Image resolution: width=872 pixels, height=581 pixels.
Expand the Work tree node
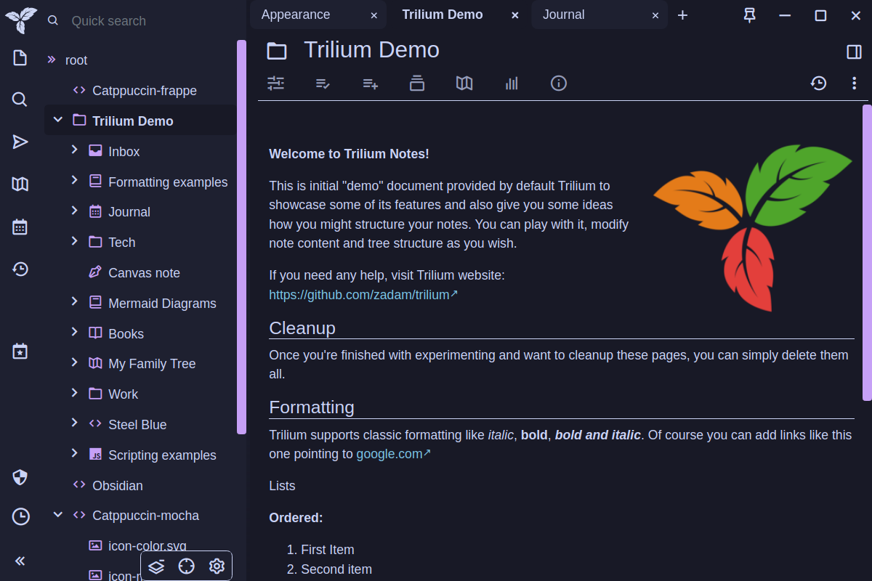74,393
